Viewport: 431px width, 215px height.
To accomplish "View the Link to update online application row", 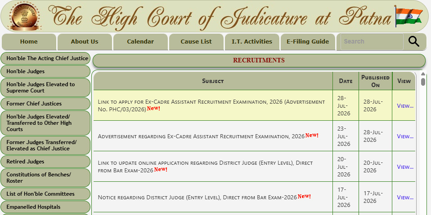I will tap(405, 167).
